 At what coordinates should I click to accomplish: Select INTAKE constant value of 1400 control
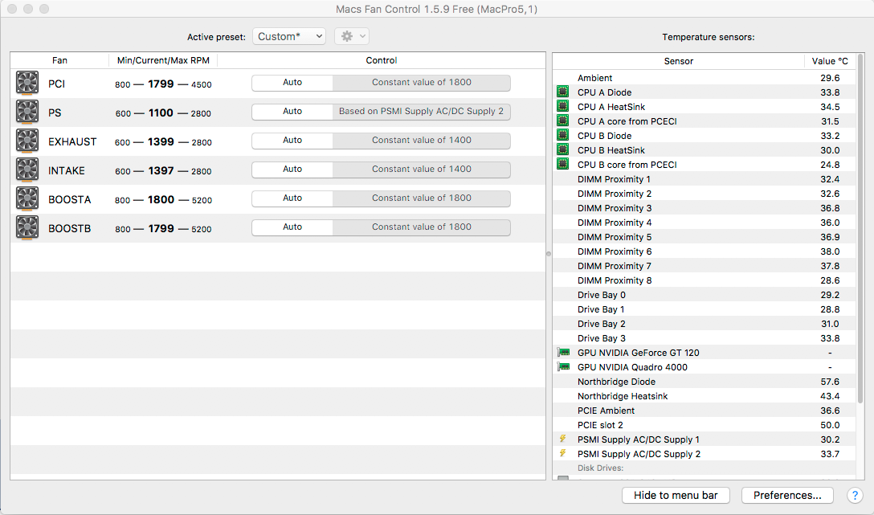tap(422, 170)
